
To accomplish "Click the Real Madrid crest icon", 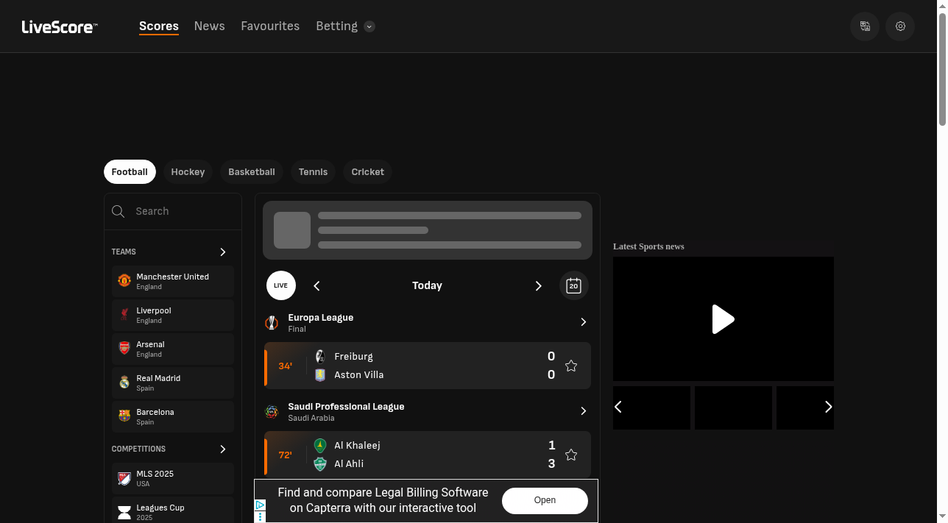I will (124, 383).
